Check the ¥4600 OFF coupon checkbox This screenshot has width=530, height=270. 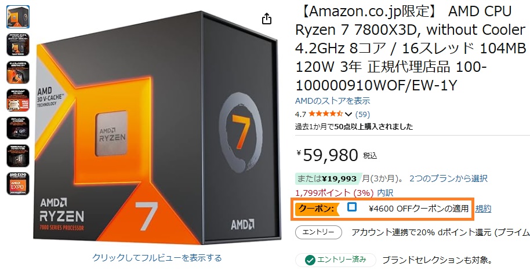tap(352, 207)
